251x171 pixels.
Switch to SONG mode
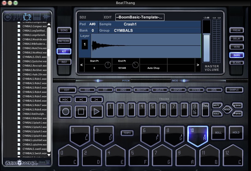point(64,30)
